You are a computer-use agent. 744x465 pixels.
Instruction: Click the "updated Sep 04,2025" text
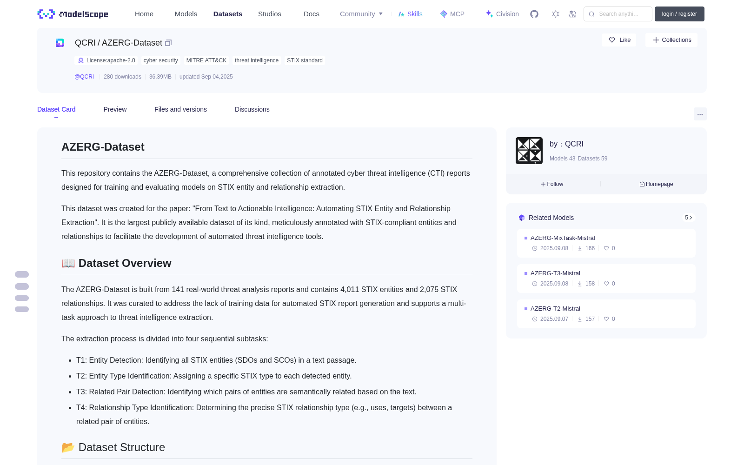coord(206,77)
